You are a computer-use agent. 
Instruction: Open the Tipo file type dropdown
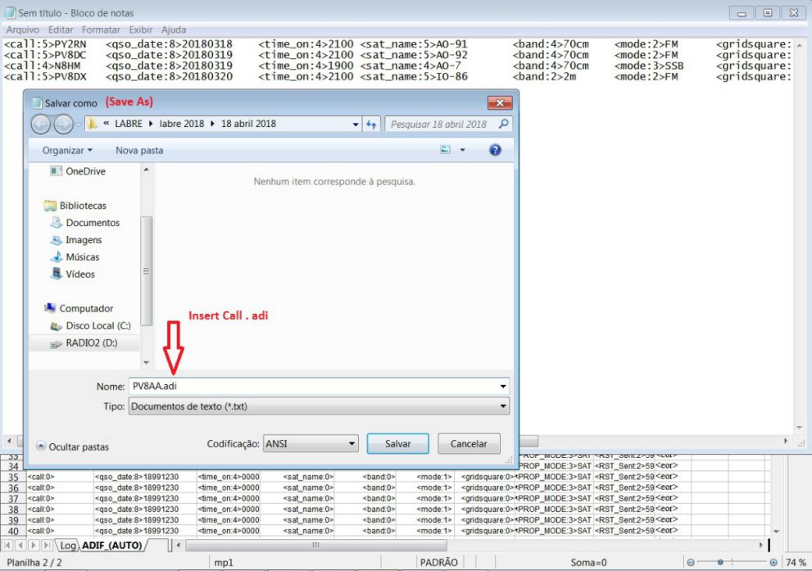[318, 406]
